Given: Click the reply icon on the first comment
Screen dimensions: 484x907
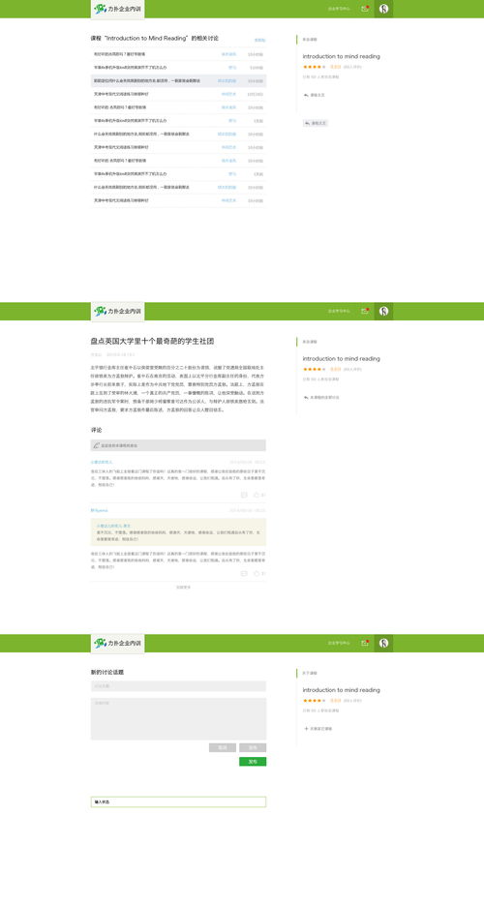Looking at the screenshot, I should click(x=243, y=495).
